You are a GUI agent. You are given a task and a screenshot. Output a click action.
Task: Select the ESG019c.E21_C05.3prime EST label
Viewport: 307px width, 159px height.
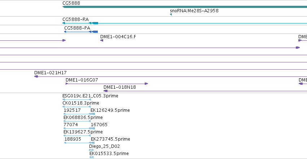90,96
